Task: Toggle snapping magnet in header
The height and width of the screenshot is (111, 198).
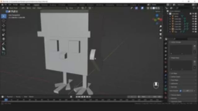Action: [83, 8]
